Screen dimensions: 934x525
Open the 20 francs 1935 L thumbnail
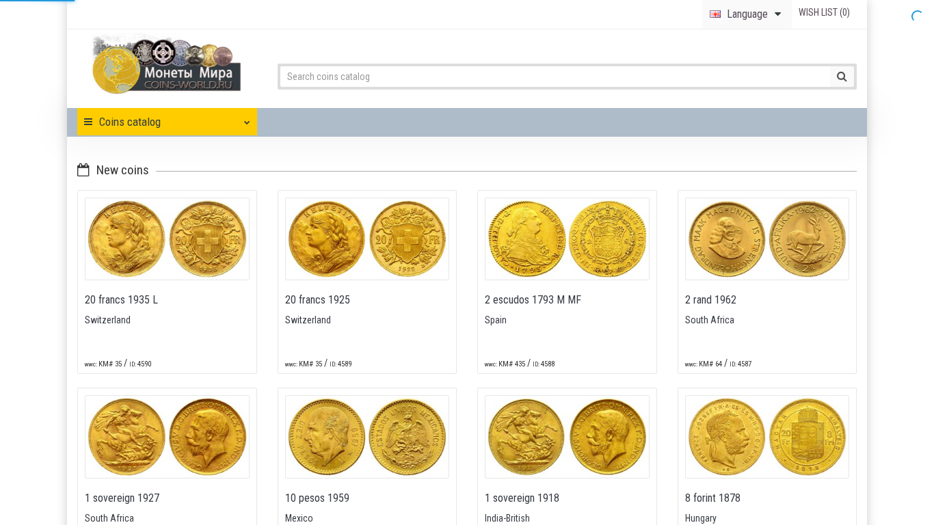tap(167, 239)
